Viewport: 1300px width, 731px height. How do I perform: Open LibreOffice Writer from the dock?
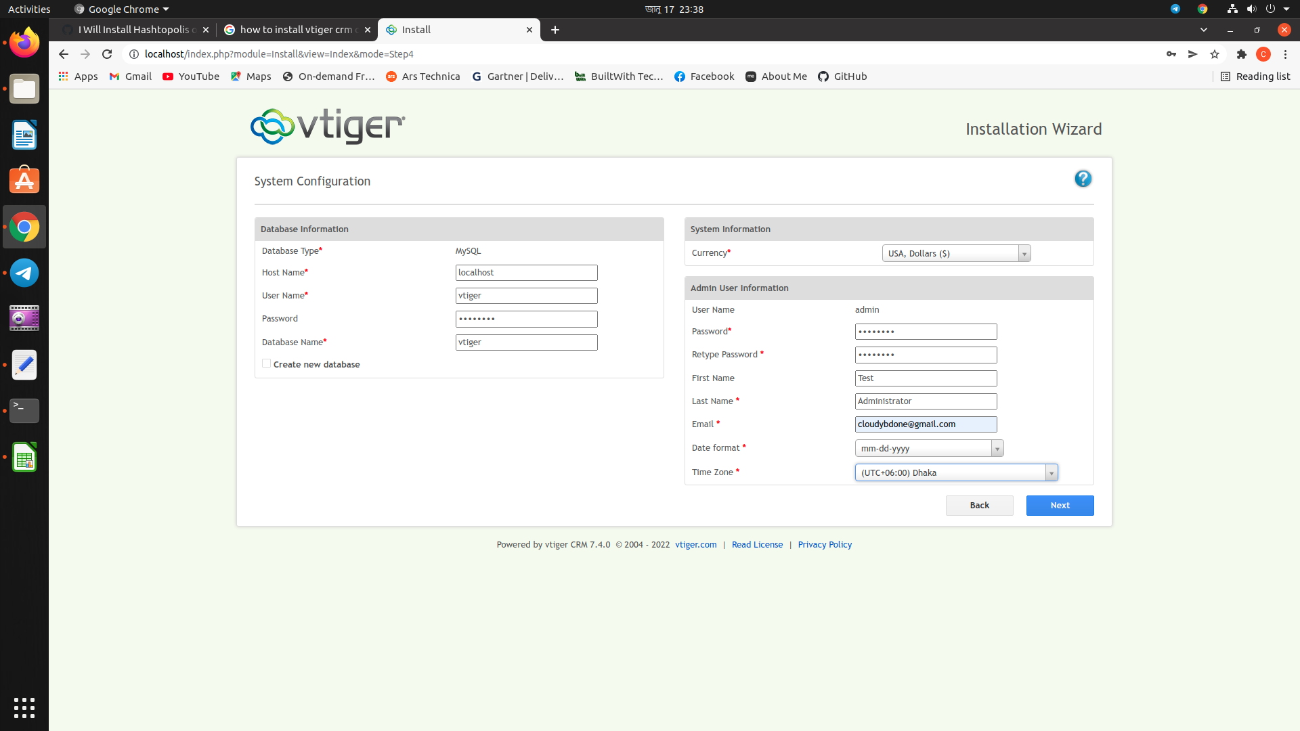tap(24, 135)
